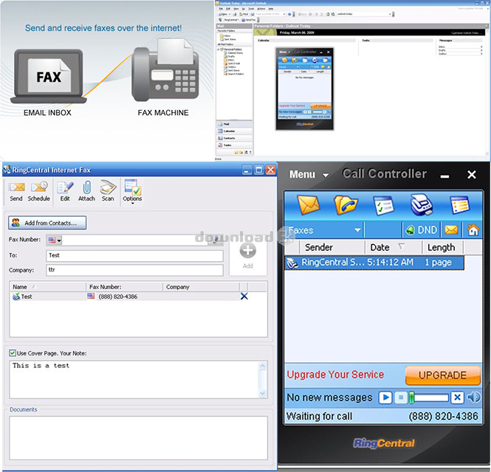Uncheck the Use Cover Page checkbox

click(13, 353)
